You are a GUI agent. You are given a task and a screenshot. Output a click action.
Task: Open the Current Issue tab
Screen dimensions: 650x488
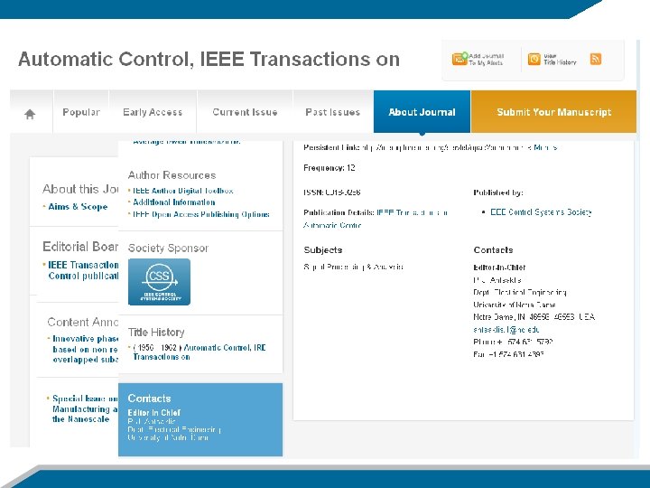click(x=245, y=112)
